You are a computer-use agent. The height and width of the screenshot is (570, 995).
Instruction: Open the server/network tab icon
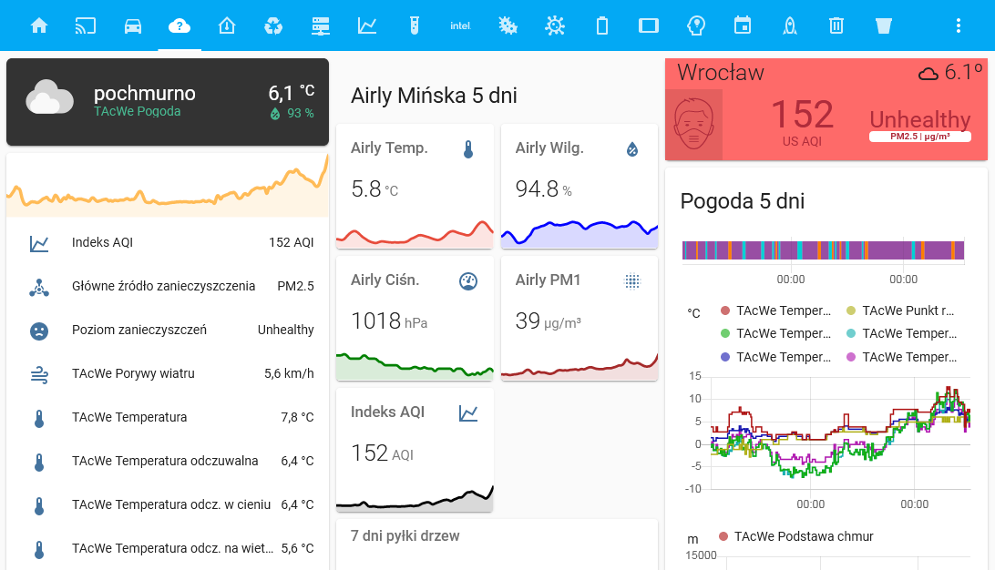[x=320, y=25]
